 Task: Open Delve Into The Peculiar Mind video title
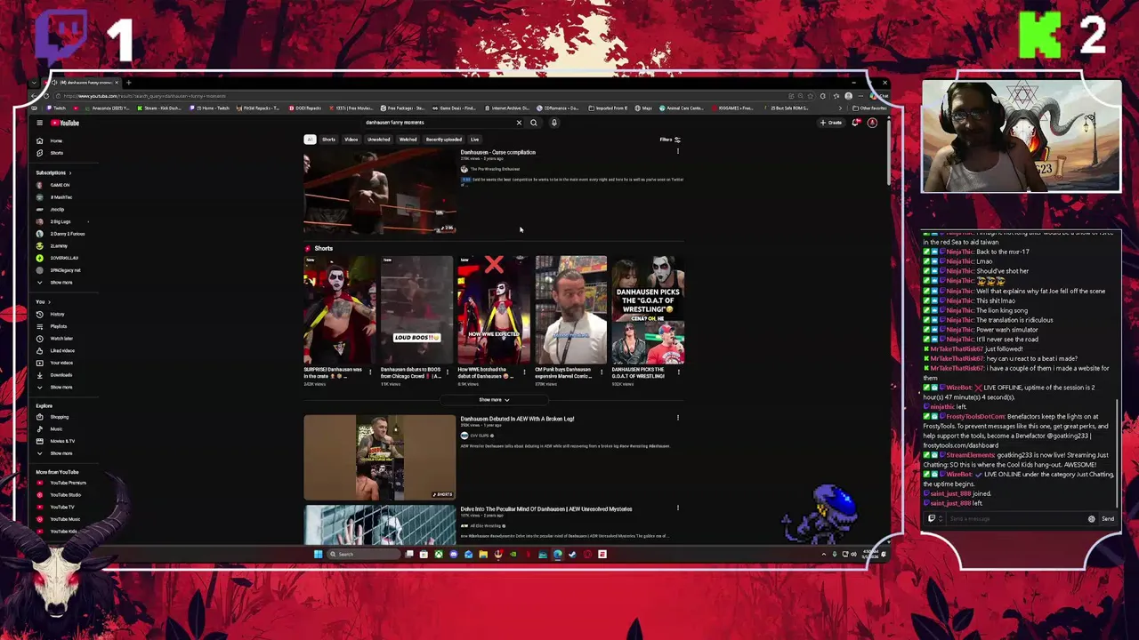point(546,509)
